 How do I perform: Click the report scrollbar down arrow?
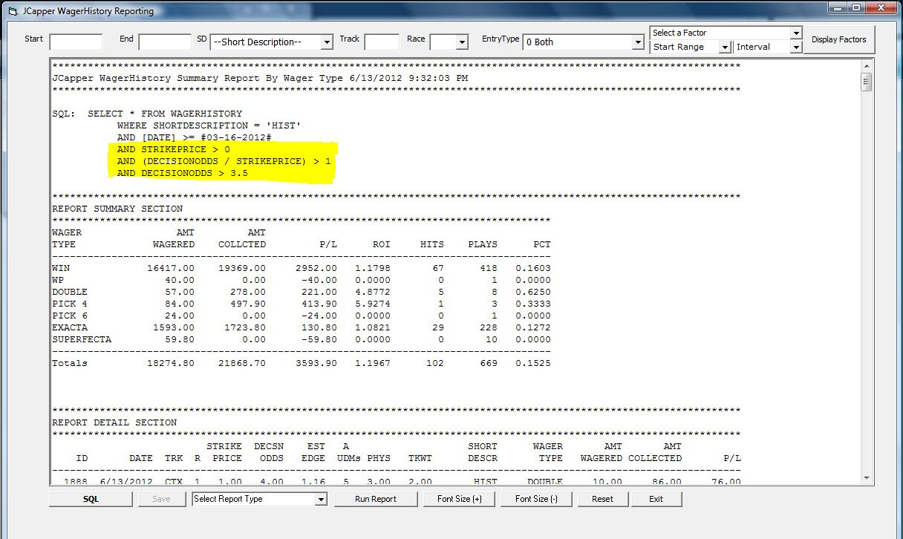[x=866, y=478]
